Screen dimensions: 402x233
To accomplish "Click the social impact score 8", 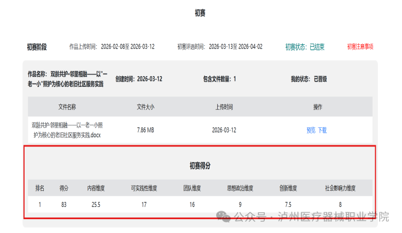I will [x=340, y=205].
